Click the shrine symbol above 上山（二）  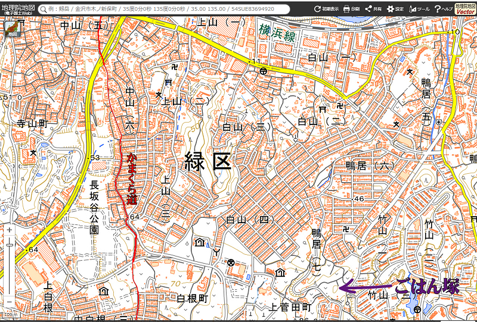point(168,82)
